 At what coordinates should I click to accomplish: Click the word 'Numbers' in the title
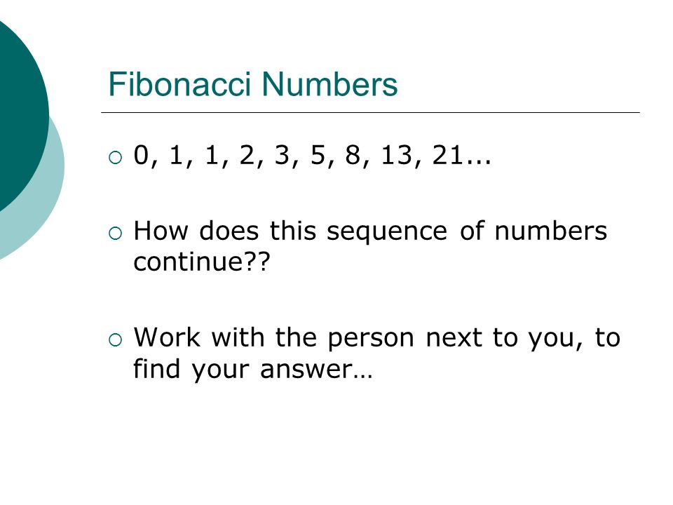tap(329, 84)
